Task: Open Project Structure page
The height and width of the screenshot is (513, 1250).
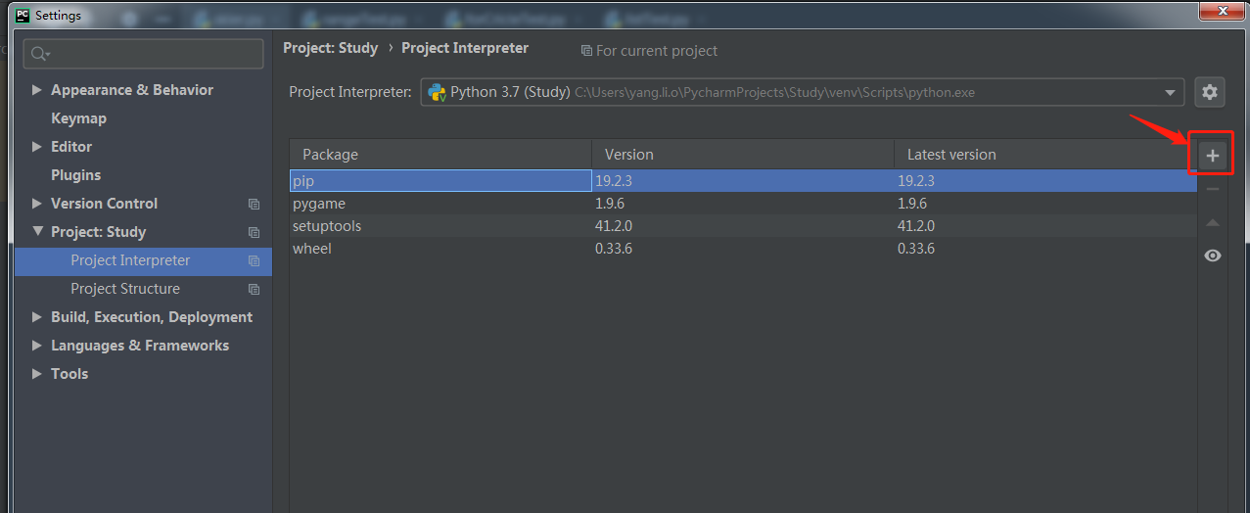Action: point(125,288)
